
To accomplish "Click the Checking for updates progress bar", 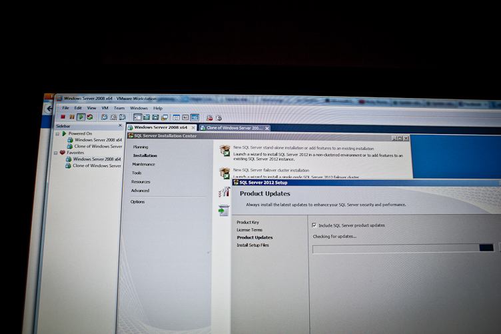I will (404, 249).
